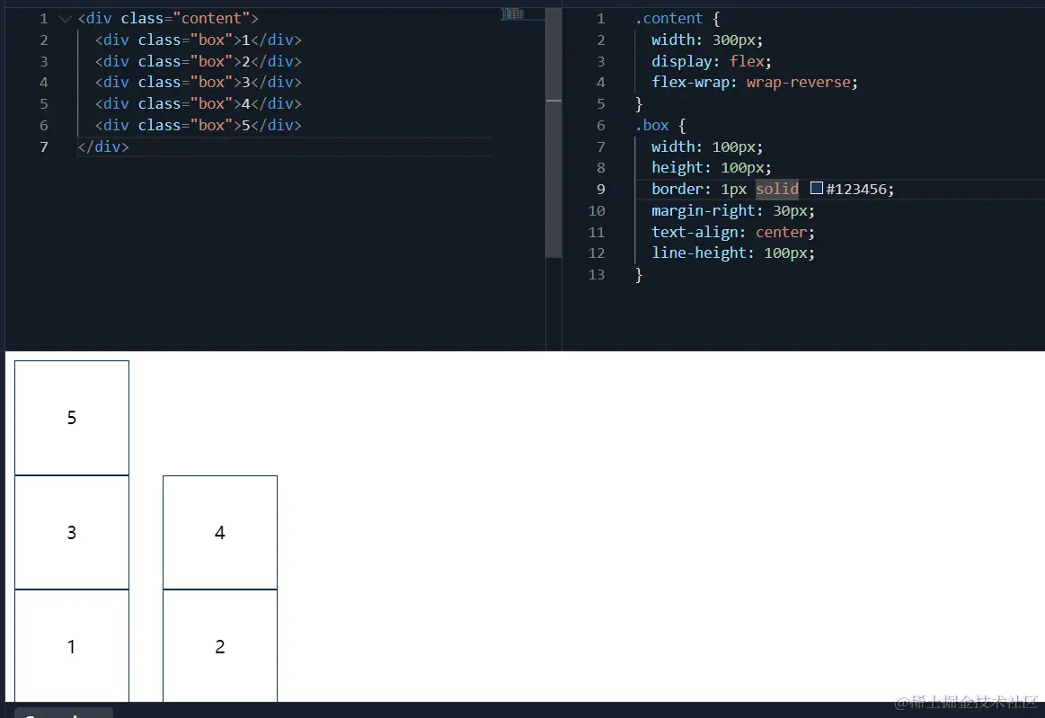Click the display: flex declaration
1045x718 pixels.
click(x=711, y=61)
